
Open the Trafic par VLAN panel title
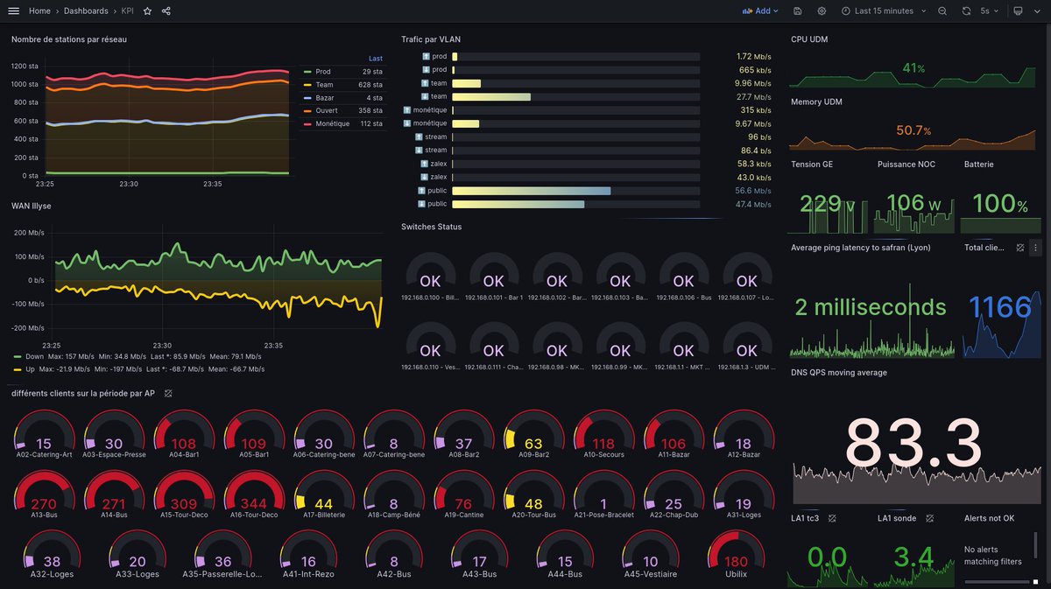click(431, 39)
